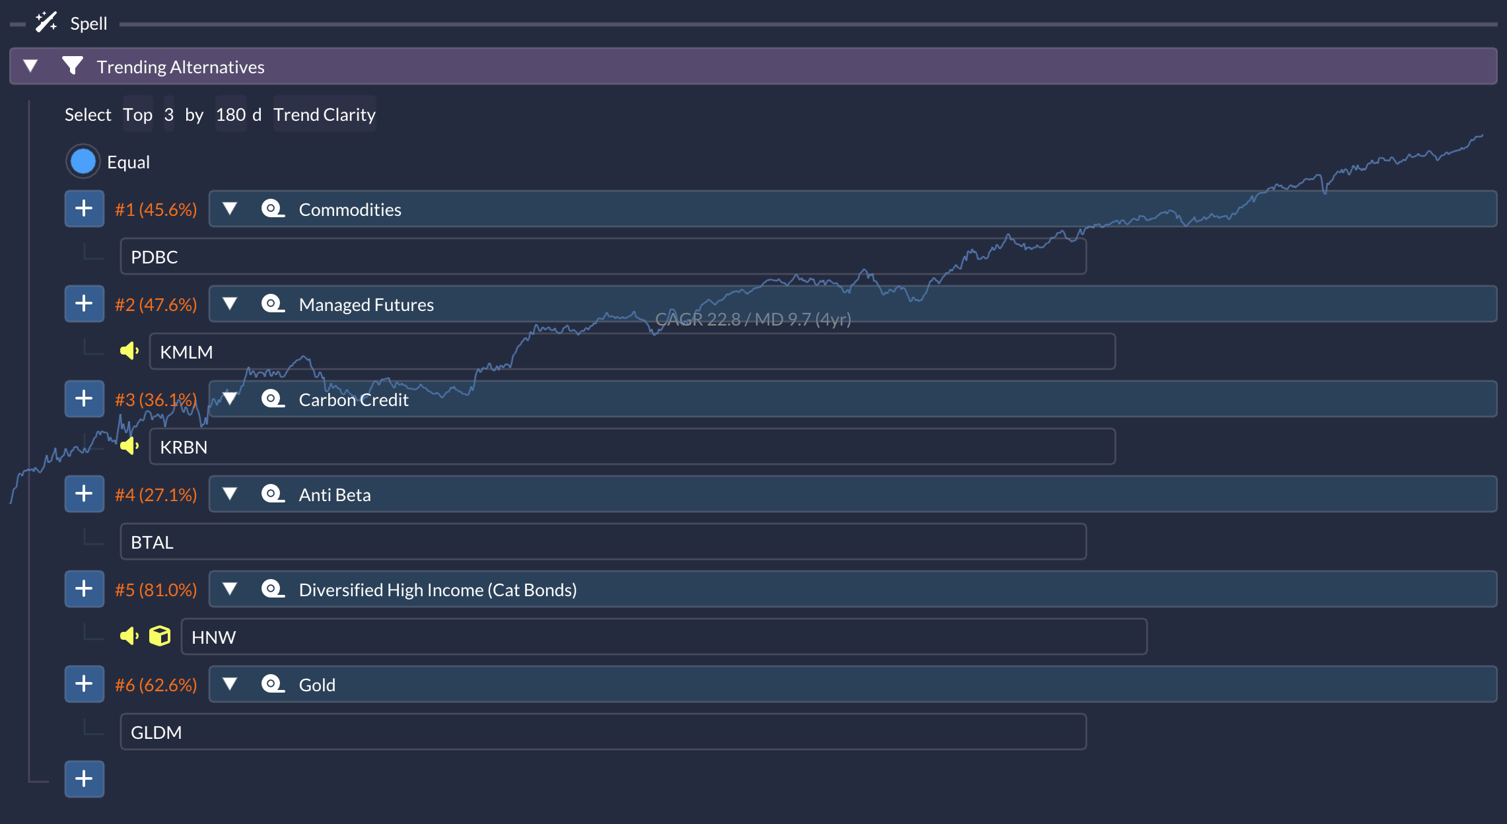Click the Spell magic wand icon
The height and width of the screenshot is (824, 1507).
click(x=46, y=22)
